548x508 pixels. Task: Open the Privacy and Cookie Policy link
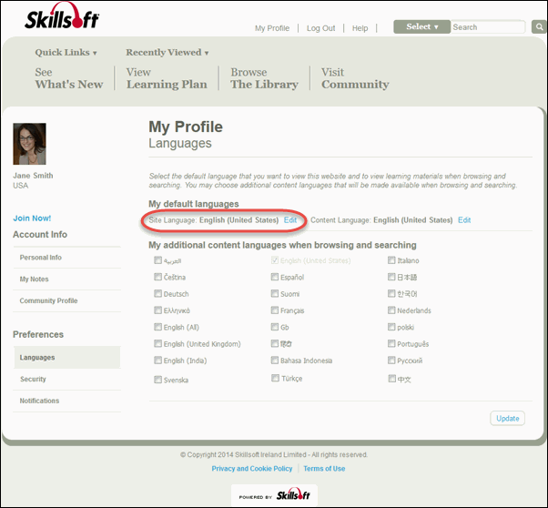[252, 469]
